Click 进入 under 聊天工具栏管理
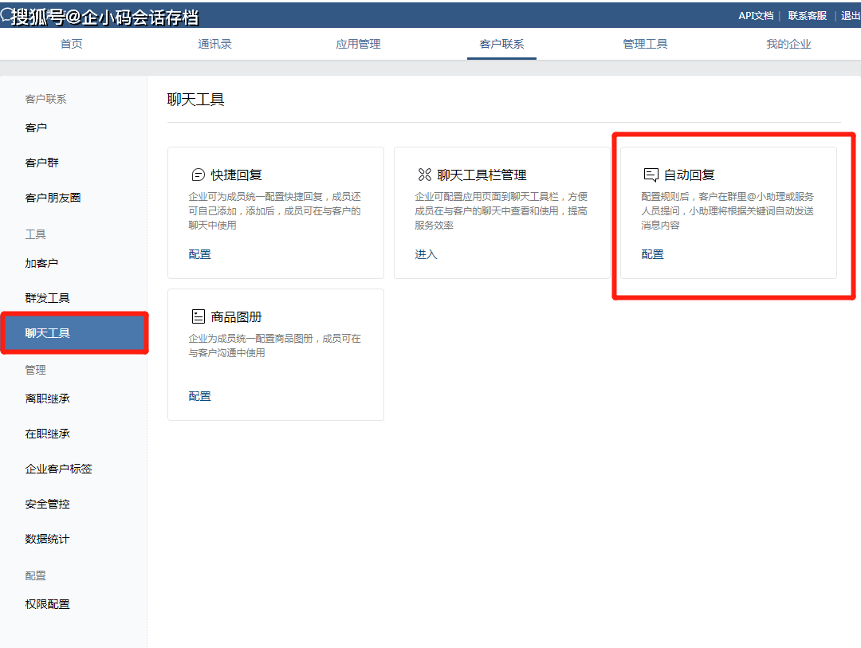Screen dimensions: 861x648 (426, 253)
